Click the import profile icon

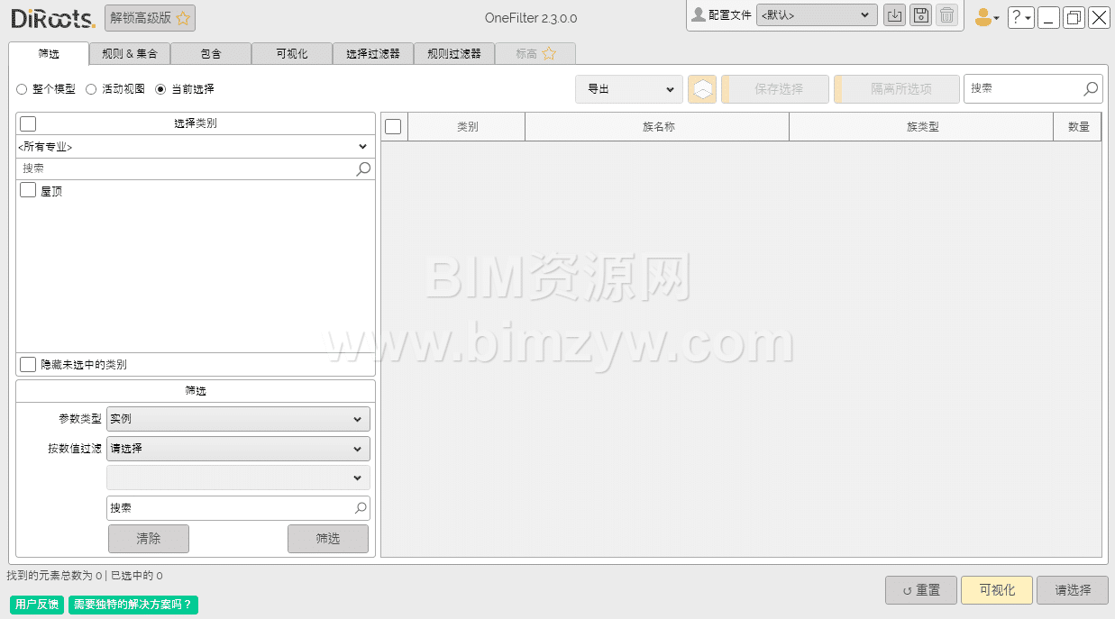pos(894,15)
